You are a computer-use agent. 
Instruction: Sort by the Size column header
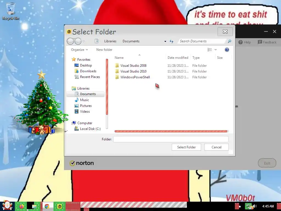[223, 58]
